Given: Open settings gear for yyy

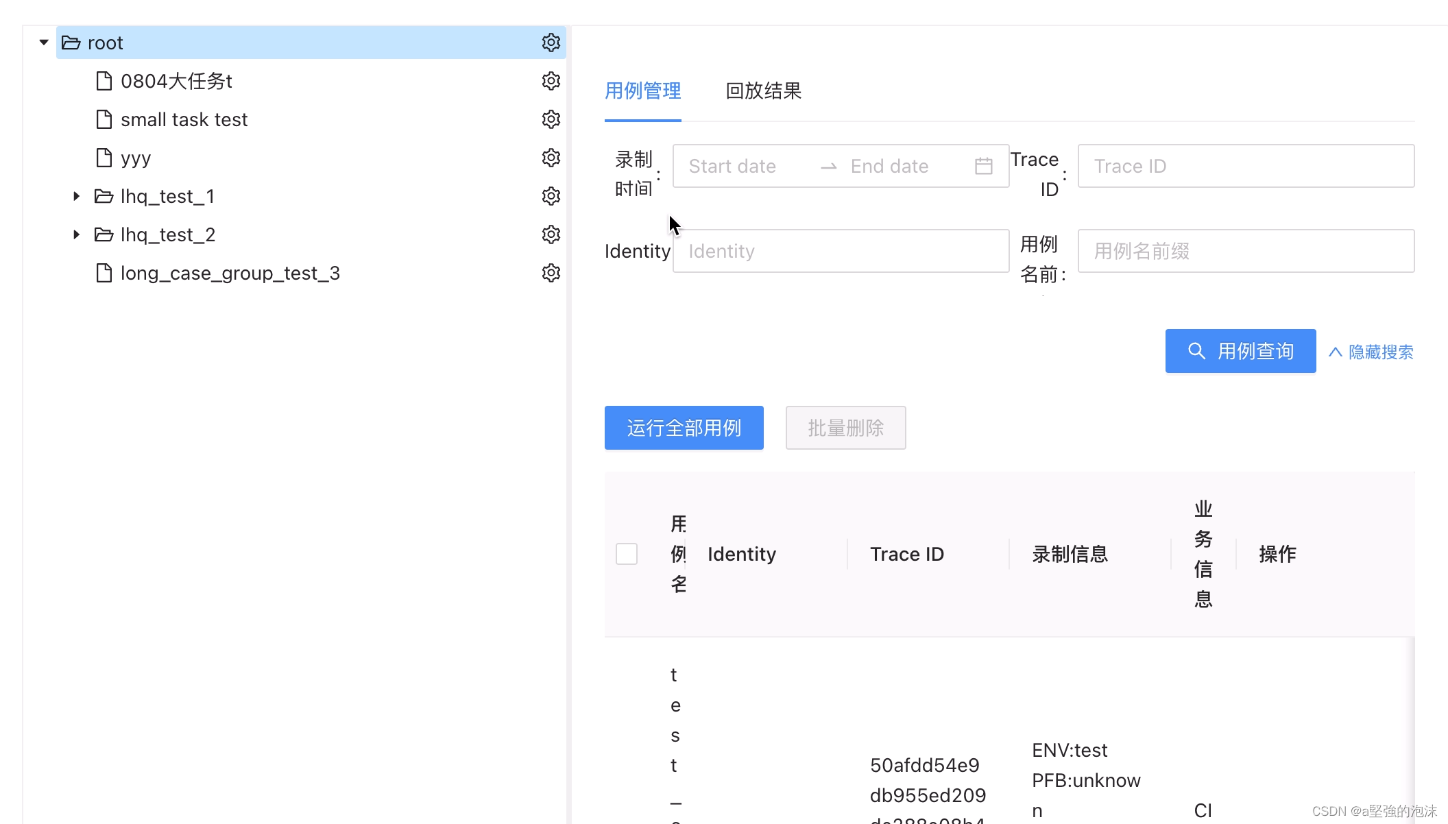Looking at the screenshot, I should click(x=551, y=158).
